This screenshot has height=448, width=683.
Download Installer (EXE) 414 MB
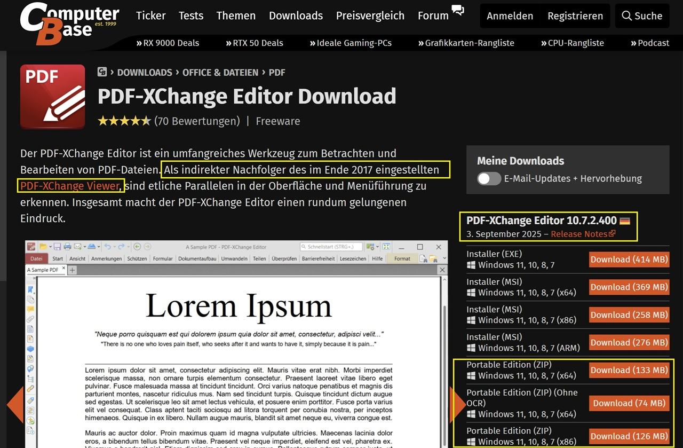pos(629,260)
